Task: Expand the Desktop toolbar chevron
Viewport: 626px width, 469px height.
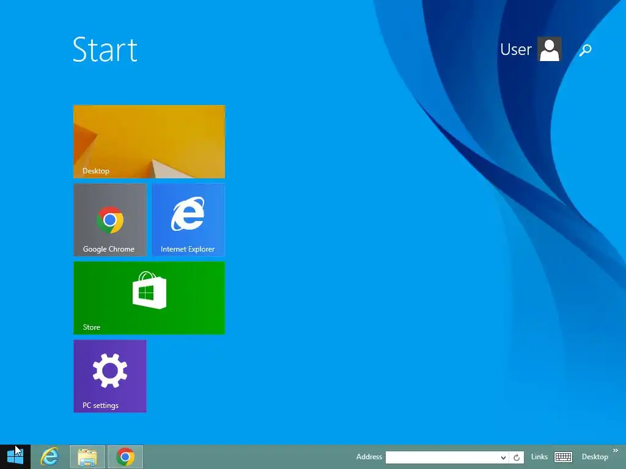Action: (615, 451)
